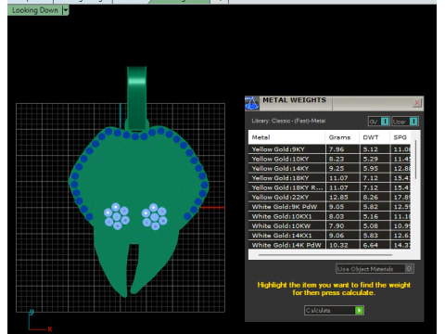
Task: Select the White Gold:10KW row
Action: (329, 226)
